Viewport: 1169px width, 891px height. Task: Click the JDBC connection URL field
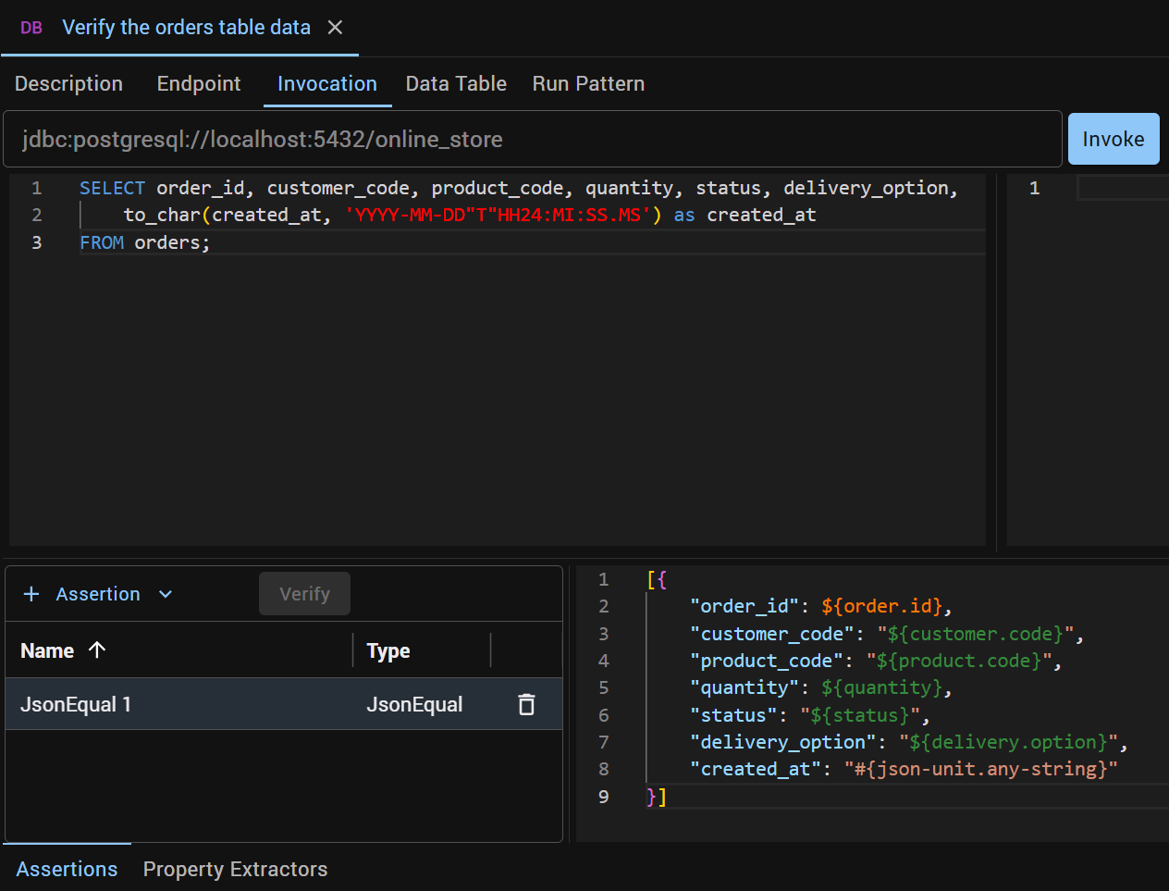click(532, 139)
